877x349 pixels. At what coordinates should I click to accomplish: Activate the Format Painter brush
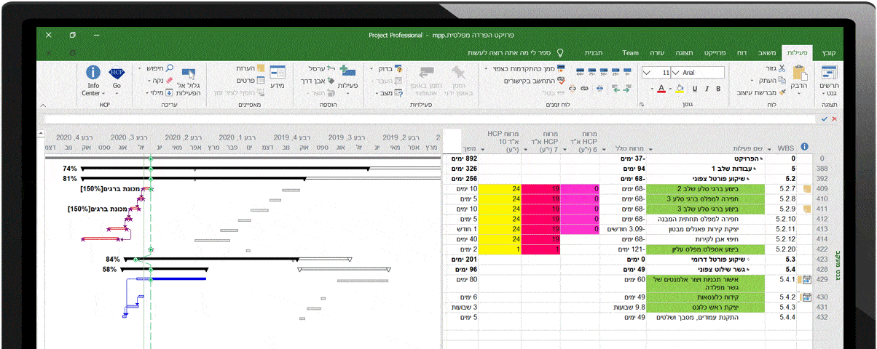pyautogui.click(x=782, y=92)
